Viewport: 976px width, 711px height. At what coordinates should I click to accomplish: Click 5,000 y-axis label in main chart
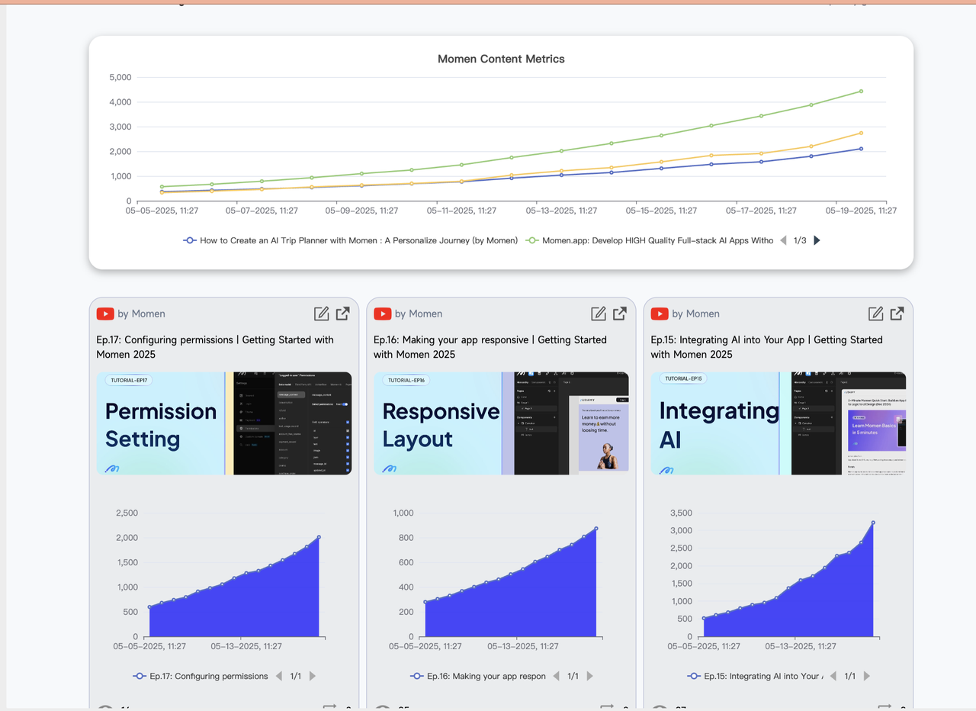point(120,77)
